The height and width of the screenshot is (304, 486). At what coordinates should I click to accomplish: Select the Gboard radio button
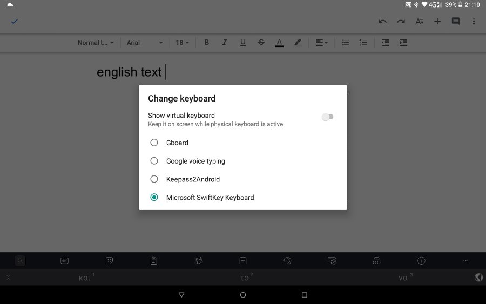[x=154, y=143]
